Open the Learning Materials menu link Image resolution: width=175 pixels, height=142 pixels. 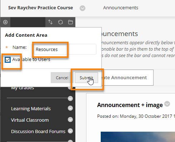pos(31,109)
